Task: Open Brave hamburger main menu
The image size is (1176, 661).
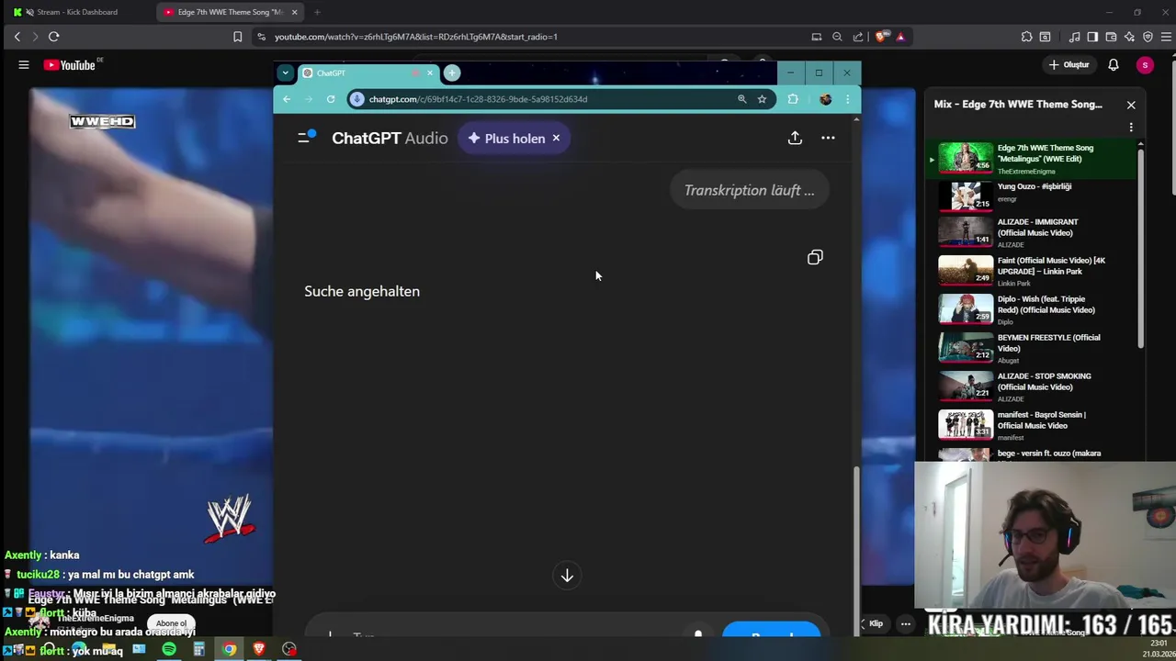Action: tap(1165, 37)
